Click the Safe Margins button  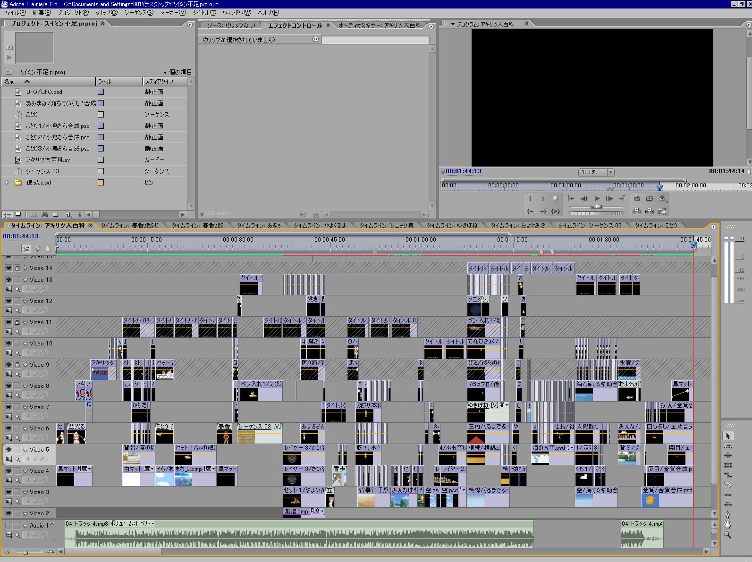[x=650, y=199]
